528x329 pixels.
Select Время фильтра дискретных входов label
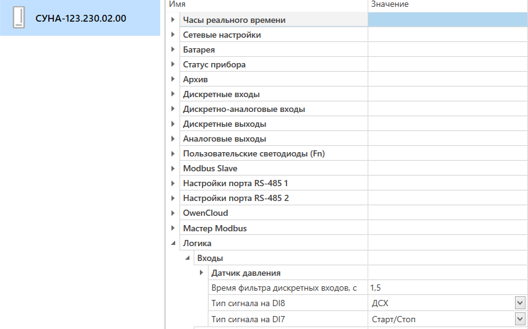[x=284, y=288]
